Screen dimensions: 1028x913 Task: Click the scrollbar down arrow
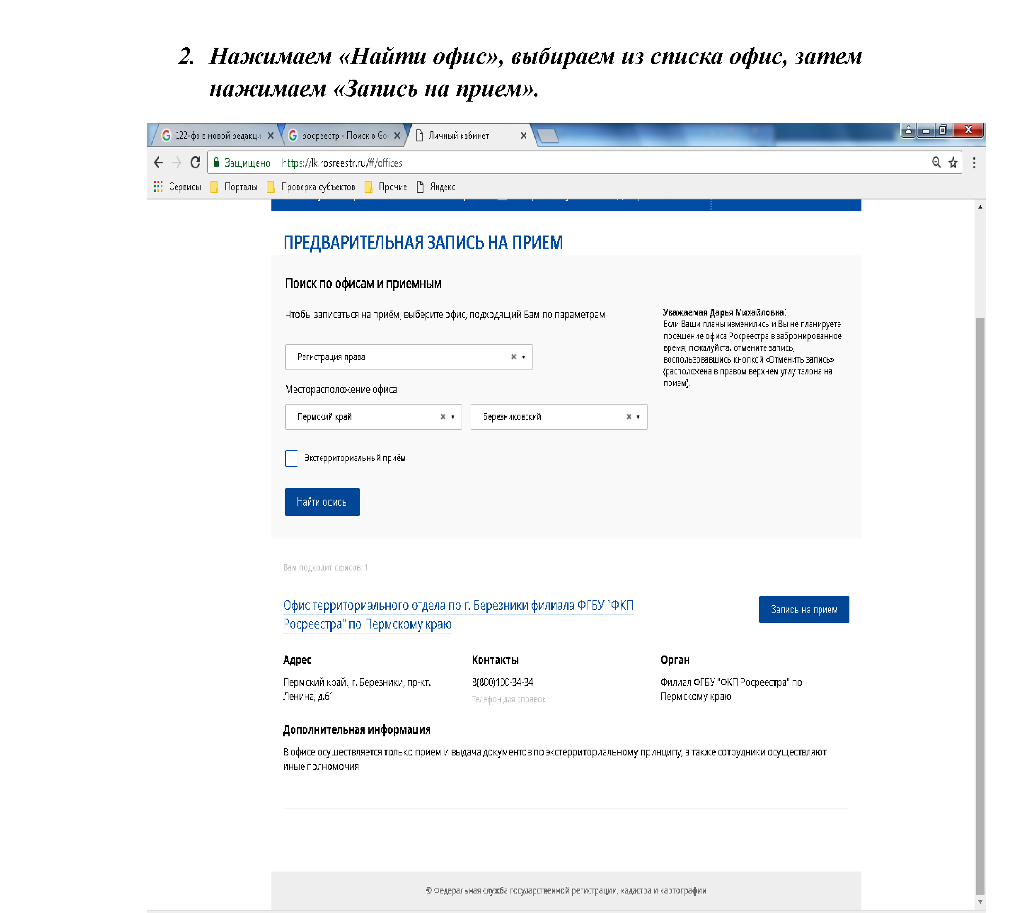(980, 902)
